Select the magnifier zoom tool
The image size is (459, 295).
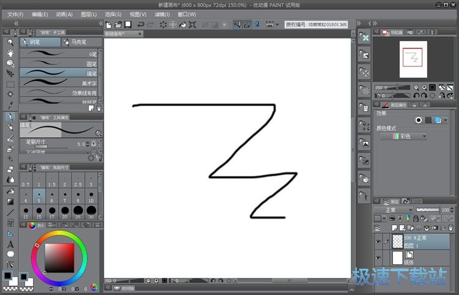tap(10, 42)
